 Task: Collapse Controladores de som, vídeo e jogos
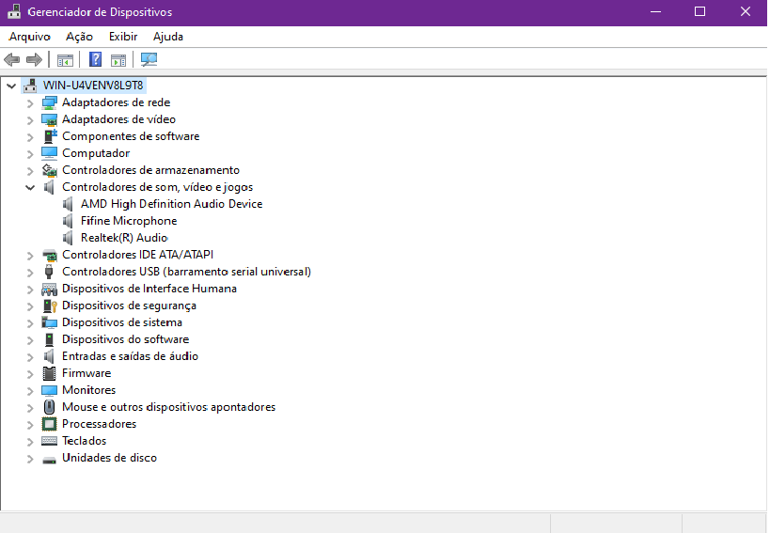point(30,187)
